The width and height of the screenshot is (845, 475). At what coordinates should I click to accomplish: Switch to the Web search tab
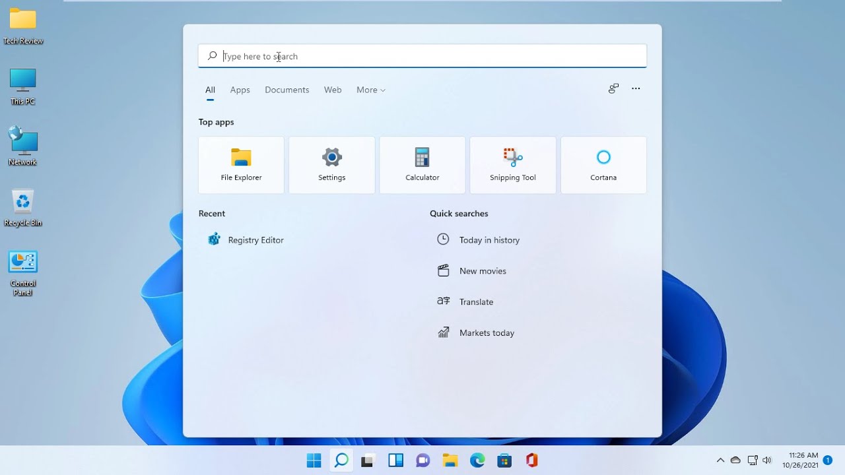coord(333,90)
